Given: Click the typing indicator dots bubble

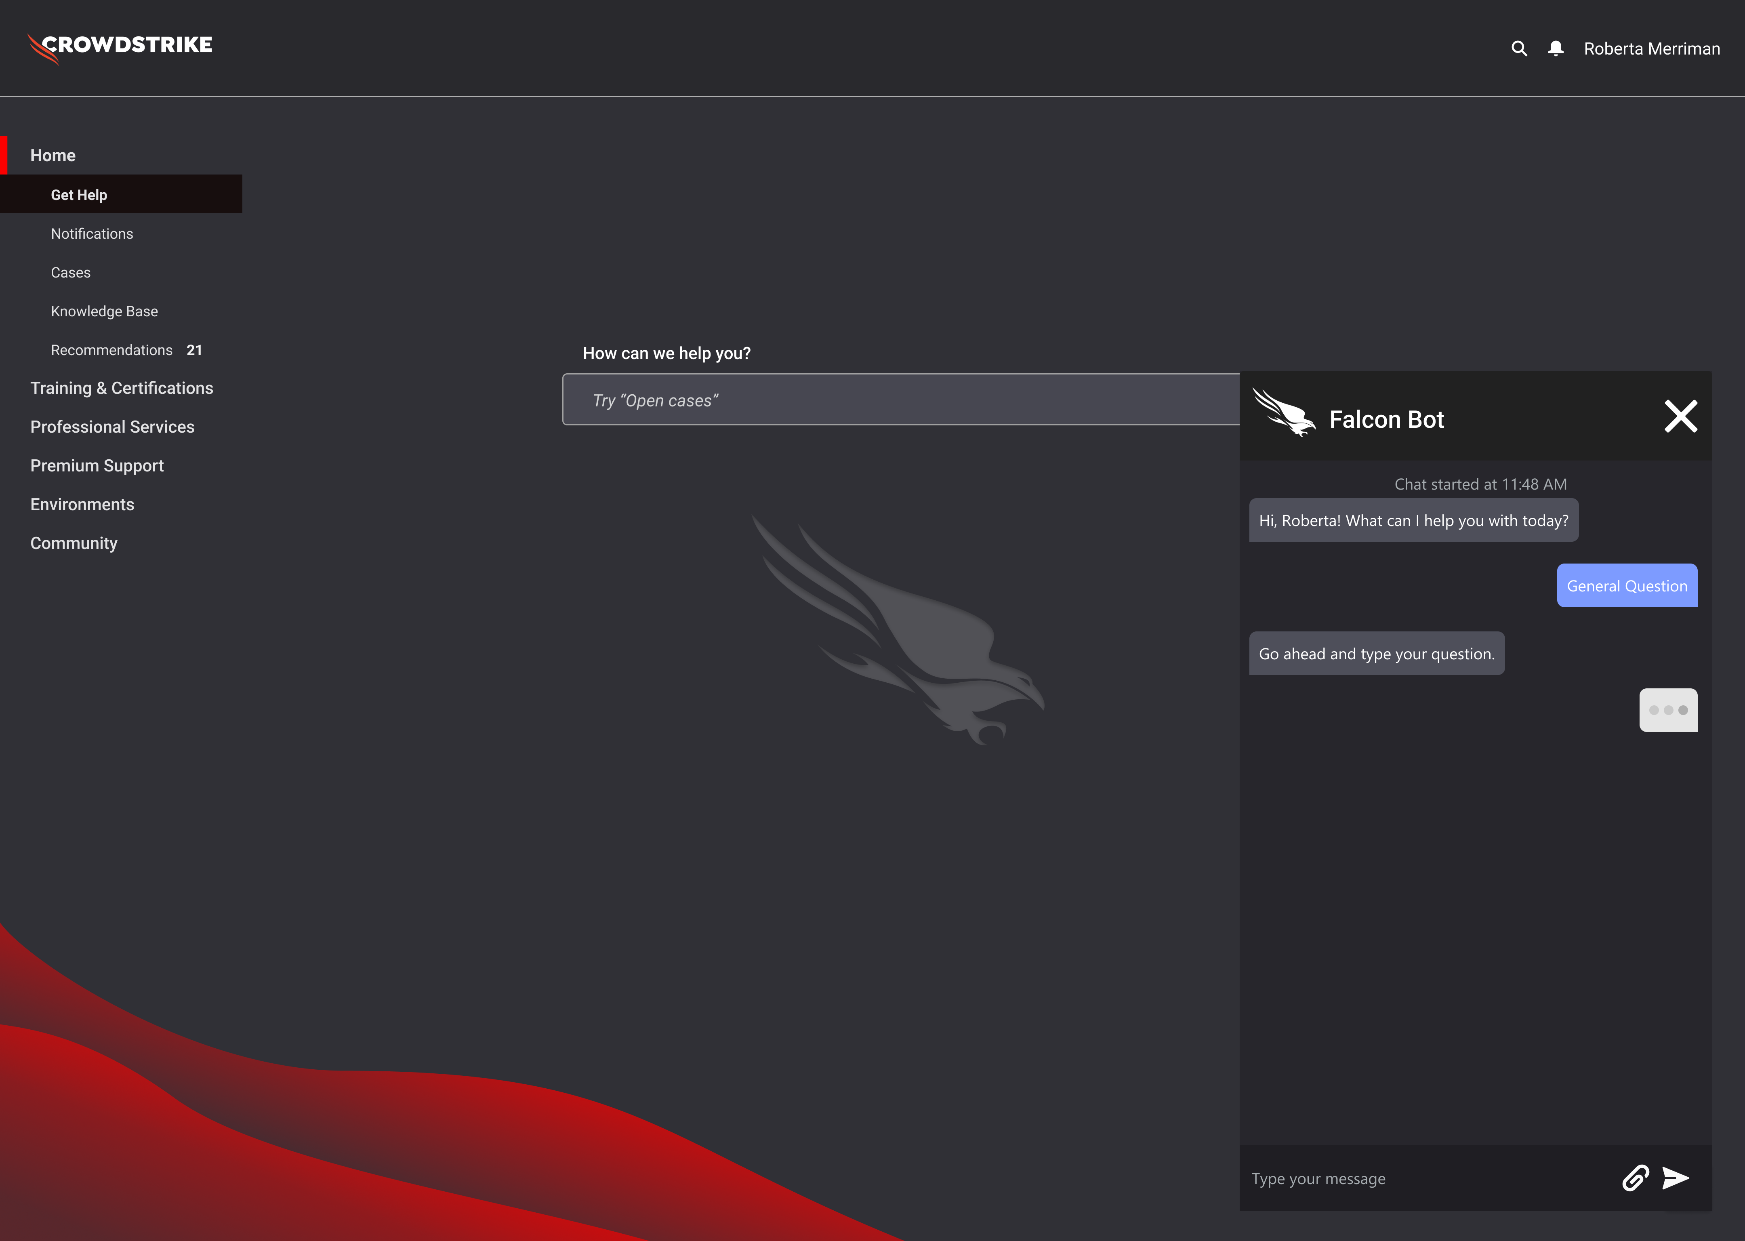Looking at the screenshot, I should point(1668,711).
